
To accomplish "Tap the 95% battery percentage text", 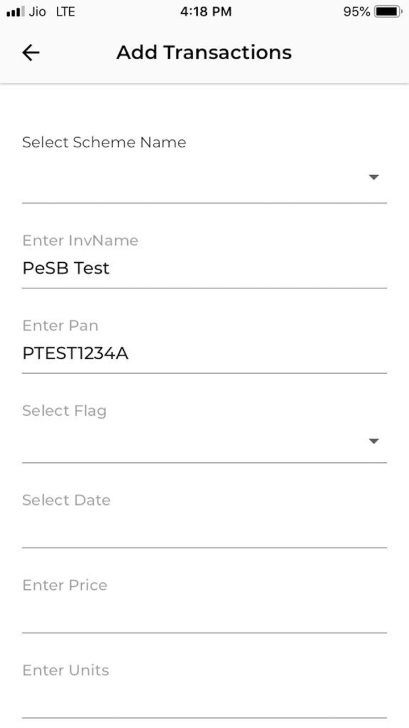I will (x=356, y=11).
